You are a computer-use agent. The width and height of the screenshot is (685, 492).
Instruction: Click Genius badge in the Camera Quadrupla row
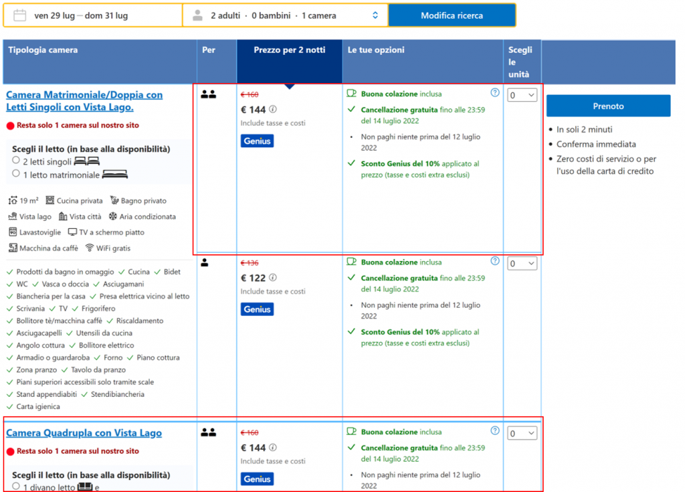pyautogui.click(x=257, y=479)
